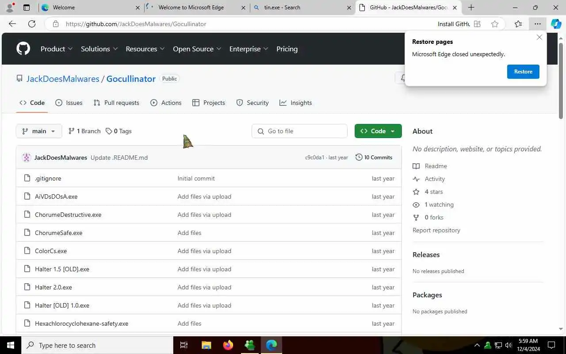Open Halter 2.0.exe file entry

coord(54,287)
